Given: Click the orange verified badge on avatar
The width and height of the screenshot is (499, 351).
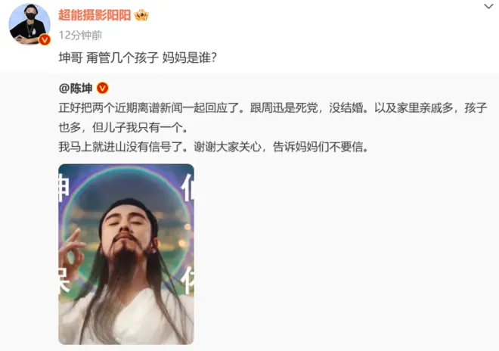Looking at the screenshot, I should tap(45, 40).
